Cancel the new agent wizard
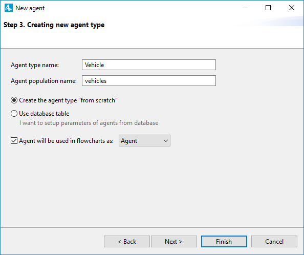 click(274, 241)
